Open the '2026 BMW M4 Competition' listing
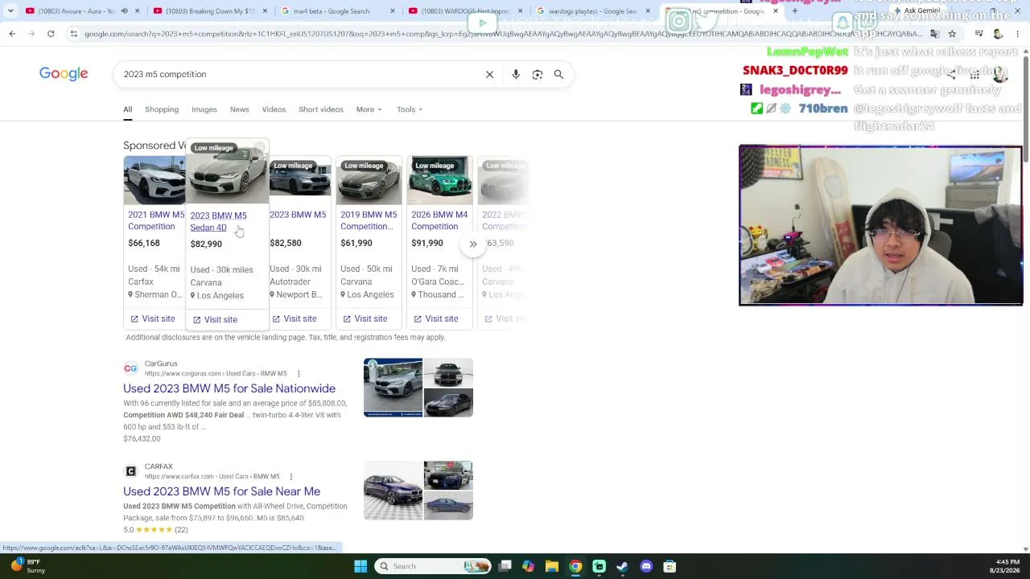 point(439,220)
